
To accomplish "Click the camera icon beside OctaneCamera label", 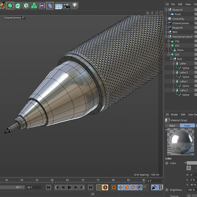I will (24, 18).
